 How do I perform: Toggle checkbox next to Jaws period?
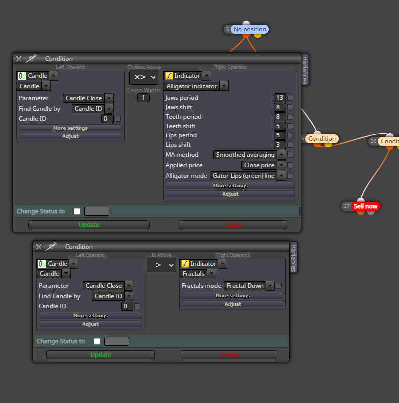pos(290,98)
